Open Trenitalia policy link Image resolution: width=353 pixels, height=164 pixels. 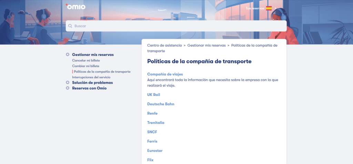(156, 123)
